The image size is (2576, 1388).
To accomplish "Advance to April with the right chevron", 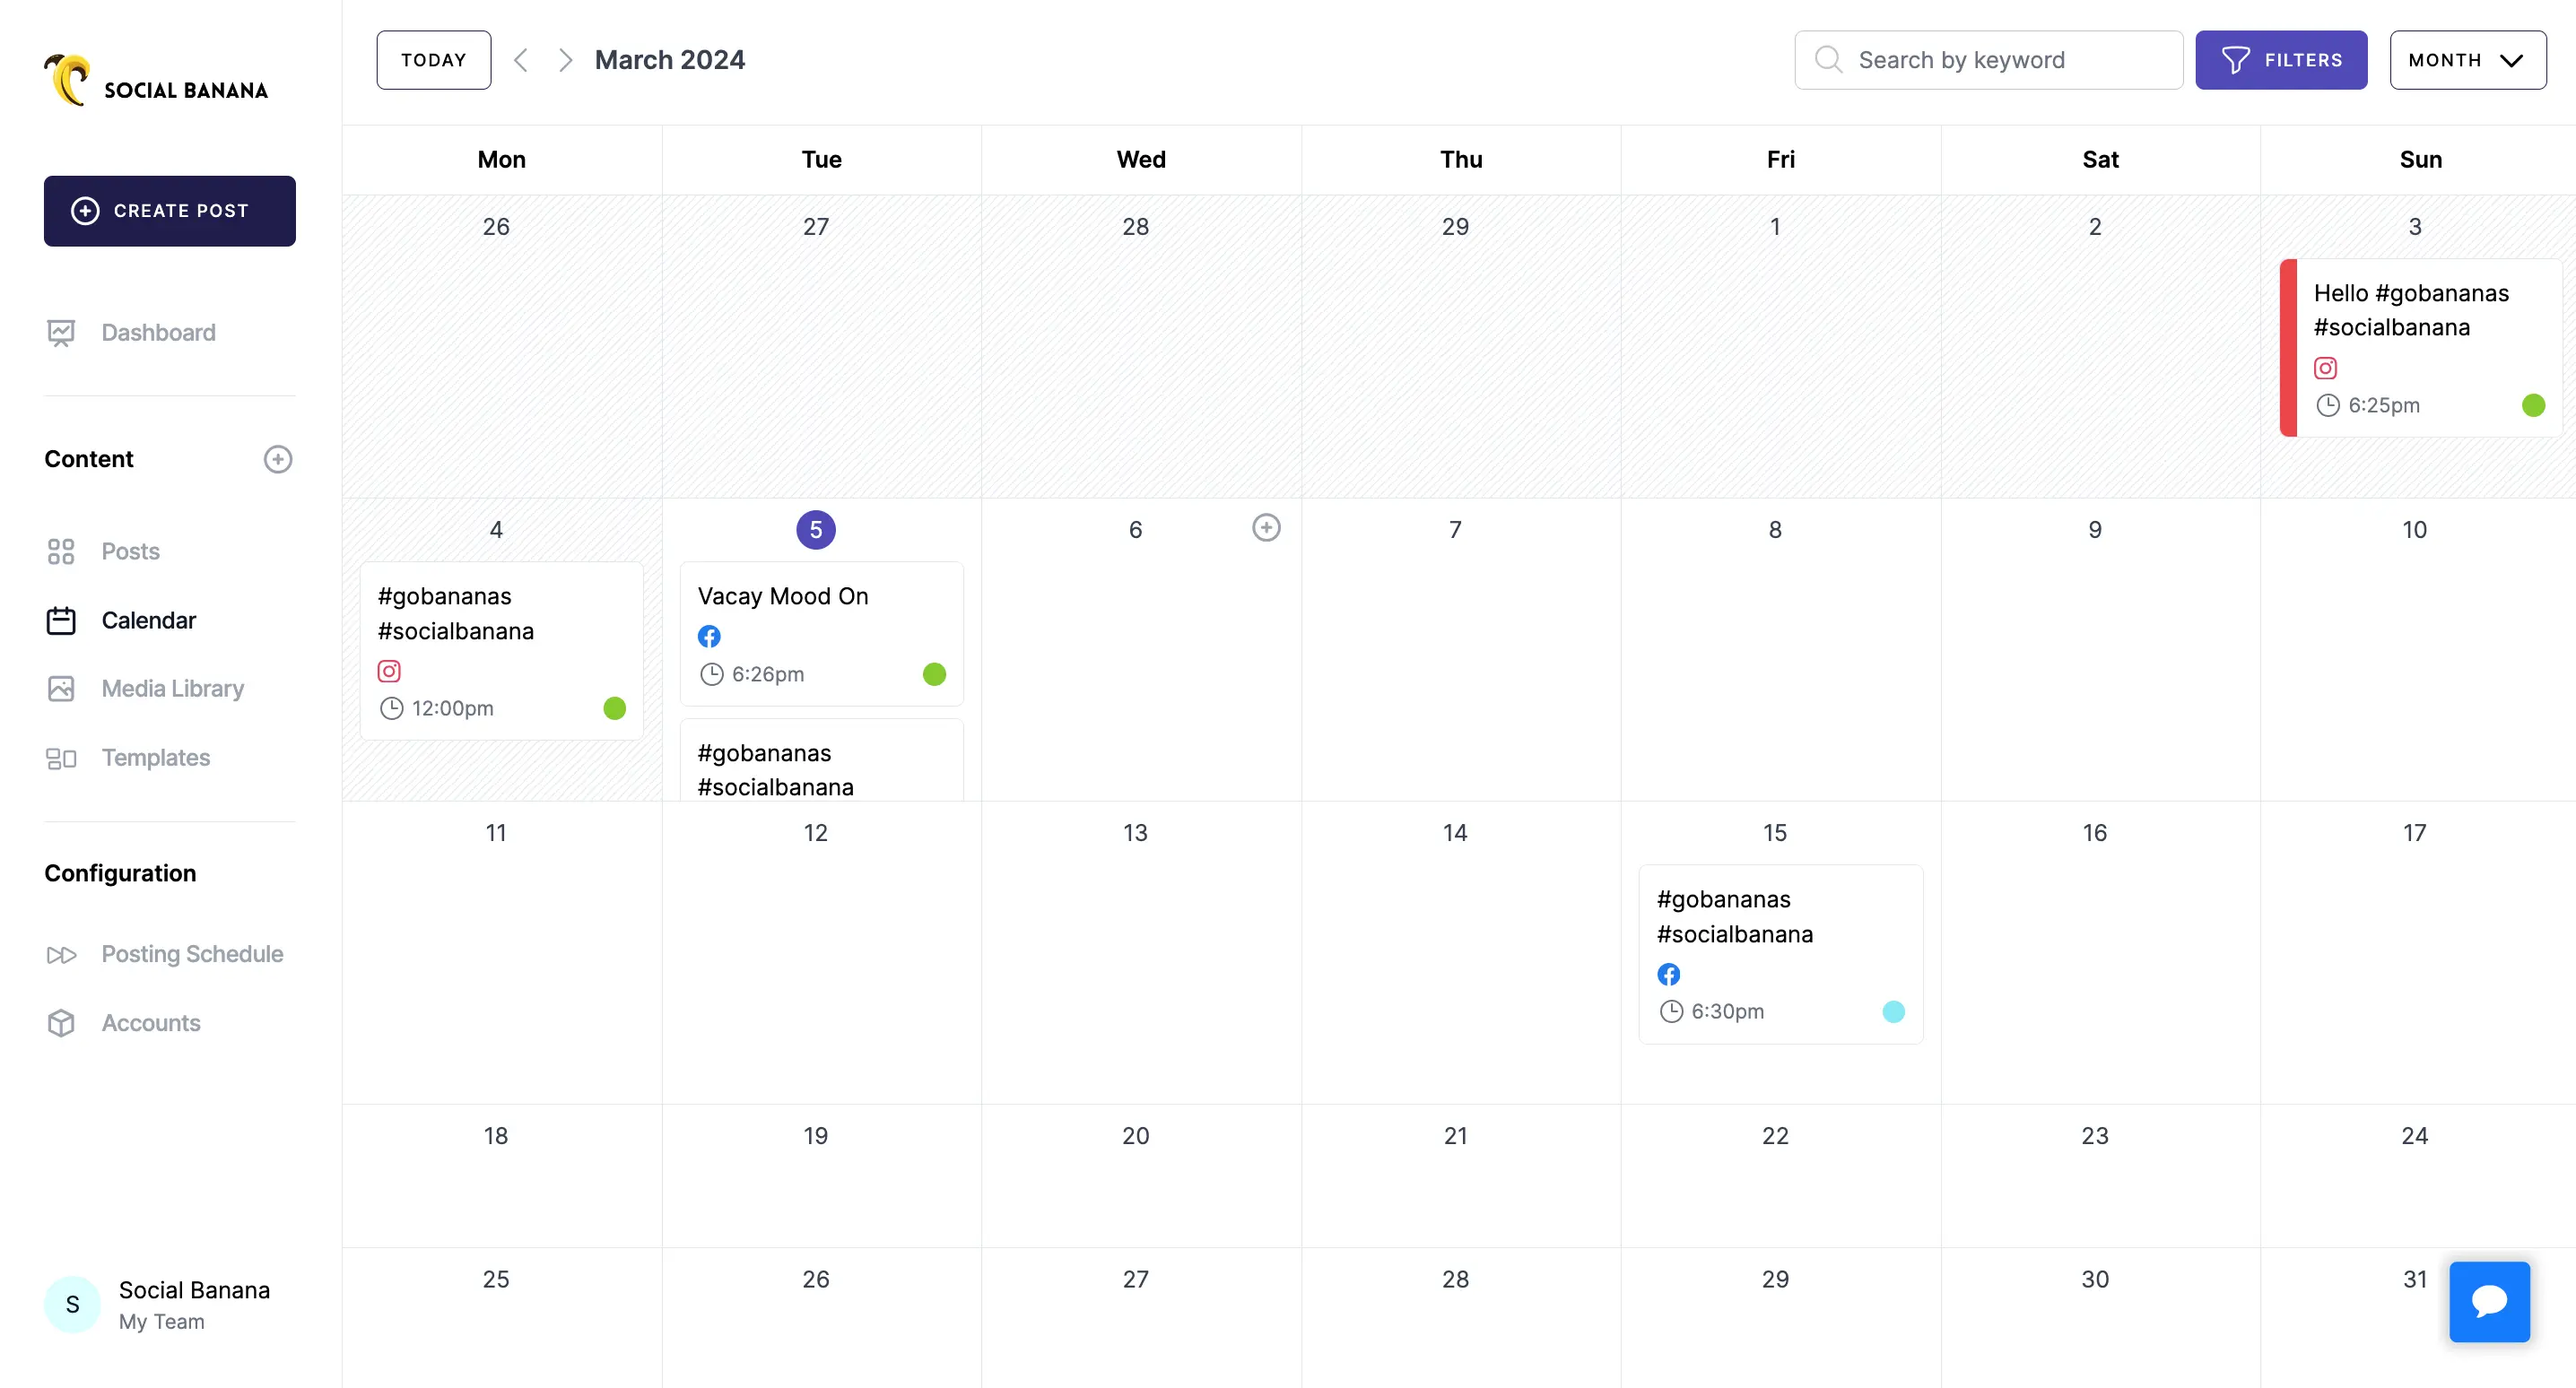I will [x=565, y=59].
